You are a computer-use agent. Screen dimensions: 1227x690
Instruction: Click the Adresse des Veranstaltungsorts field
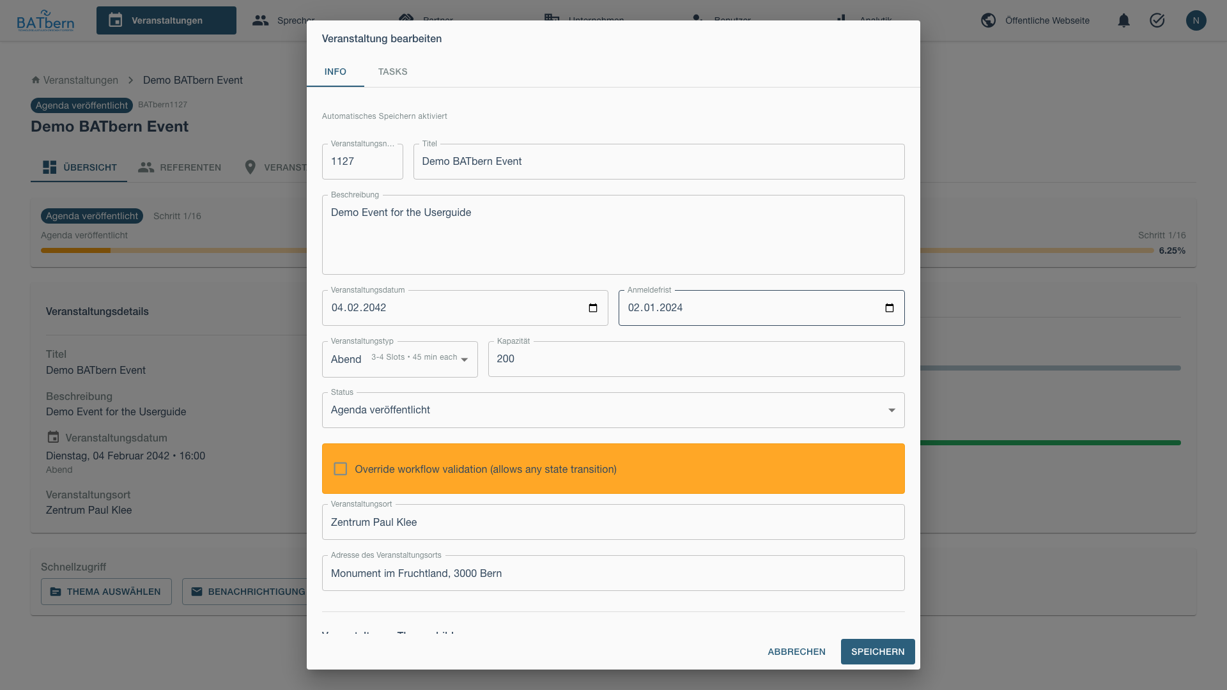[x=613, y=573]
